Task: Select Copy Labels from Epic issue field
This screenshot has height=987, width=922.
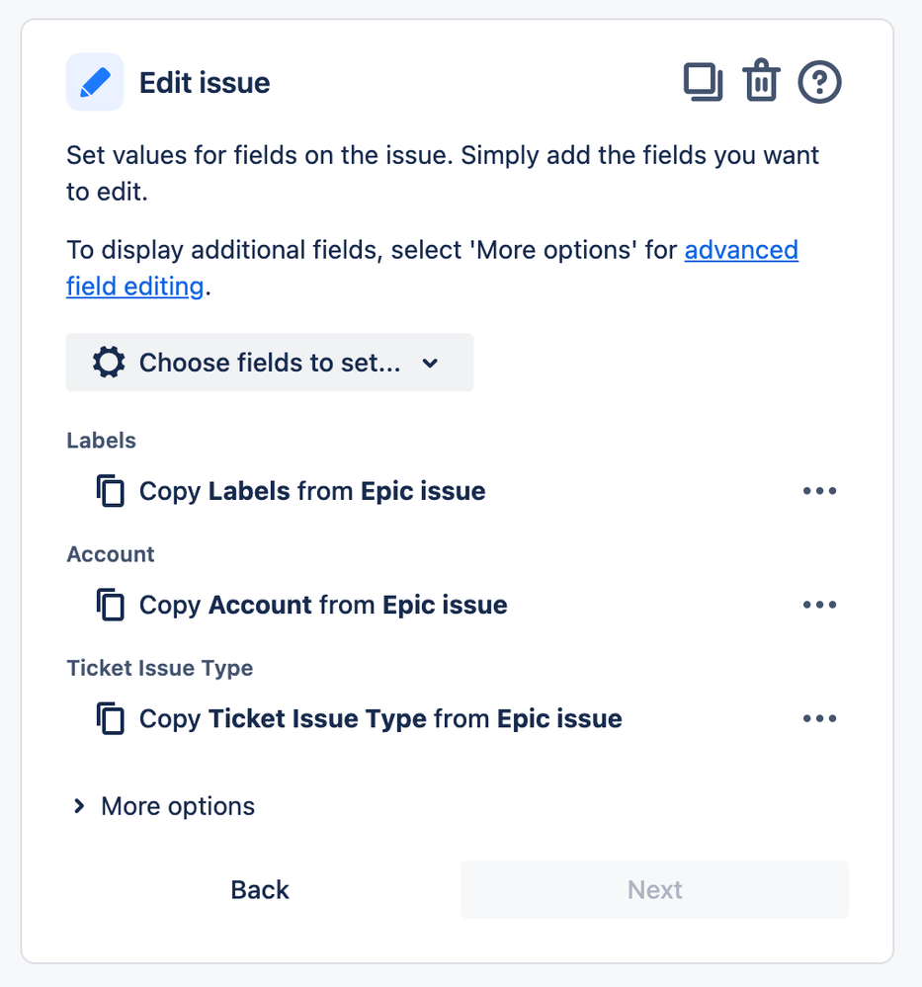Action: pyautogui.click(x=312, y=491)
